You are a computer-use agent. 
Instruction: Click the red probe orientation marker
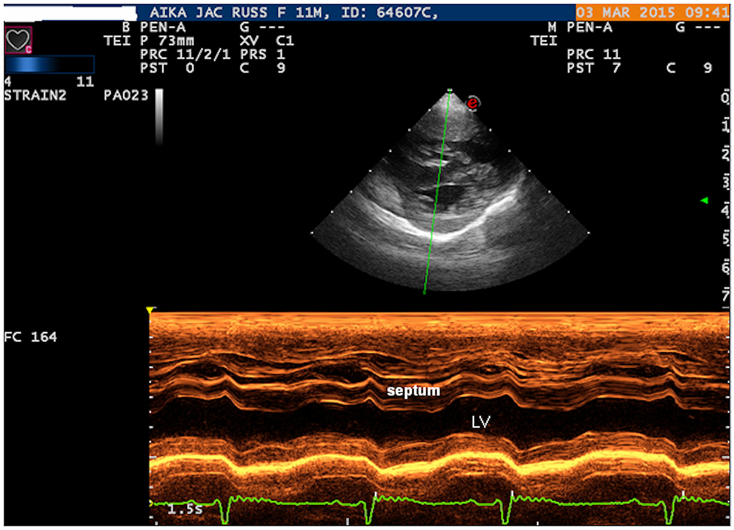coord(473,103)
